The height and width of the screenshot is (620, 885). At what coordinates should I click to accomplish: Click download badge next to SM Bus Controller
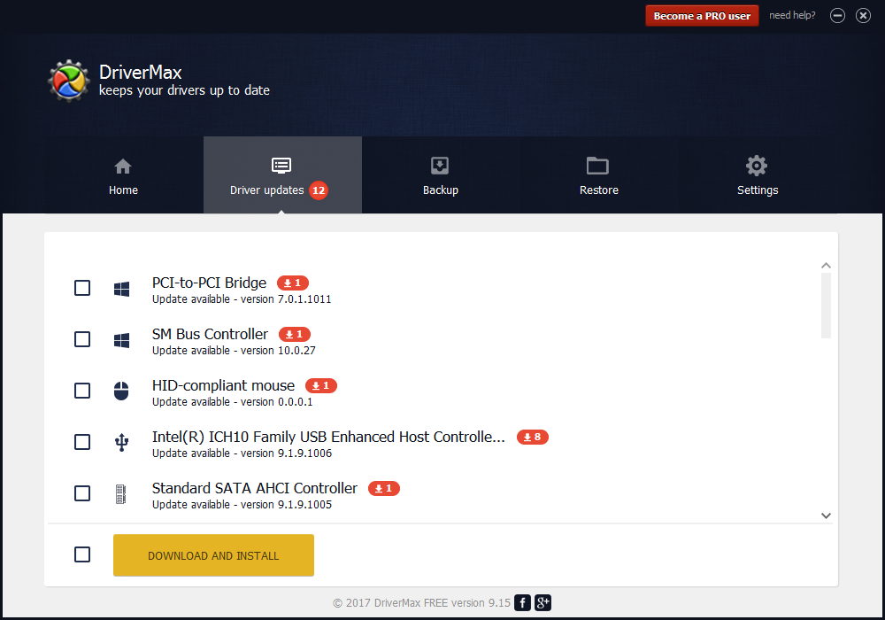coord(295,334)
